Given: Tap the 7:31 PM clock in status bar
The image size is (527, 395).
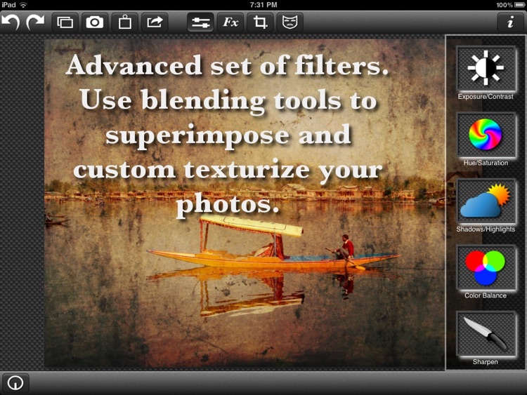Looking at the screenshot, I should pyautogui.click(x=263, y=5).
